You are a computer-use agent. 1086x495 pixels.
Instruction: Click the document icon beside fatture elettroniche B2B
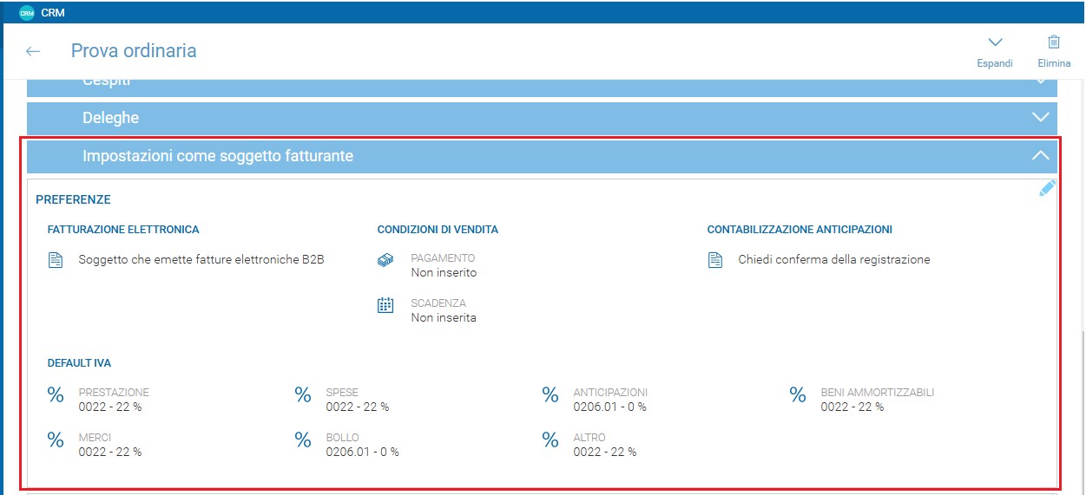[x=56, y=259]
